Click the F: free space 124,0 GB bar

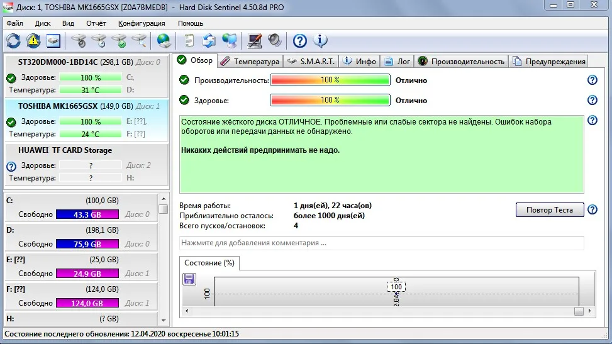(x=87, y=303)
